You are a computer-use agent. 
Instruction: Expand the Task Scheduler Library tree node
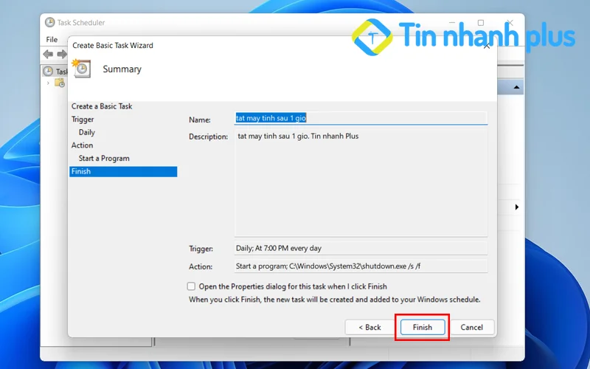coord(49,83)
